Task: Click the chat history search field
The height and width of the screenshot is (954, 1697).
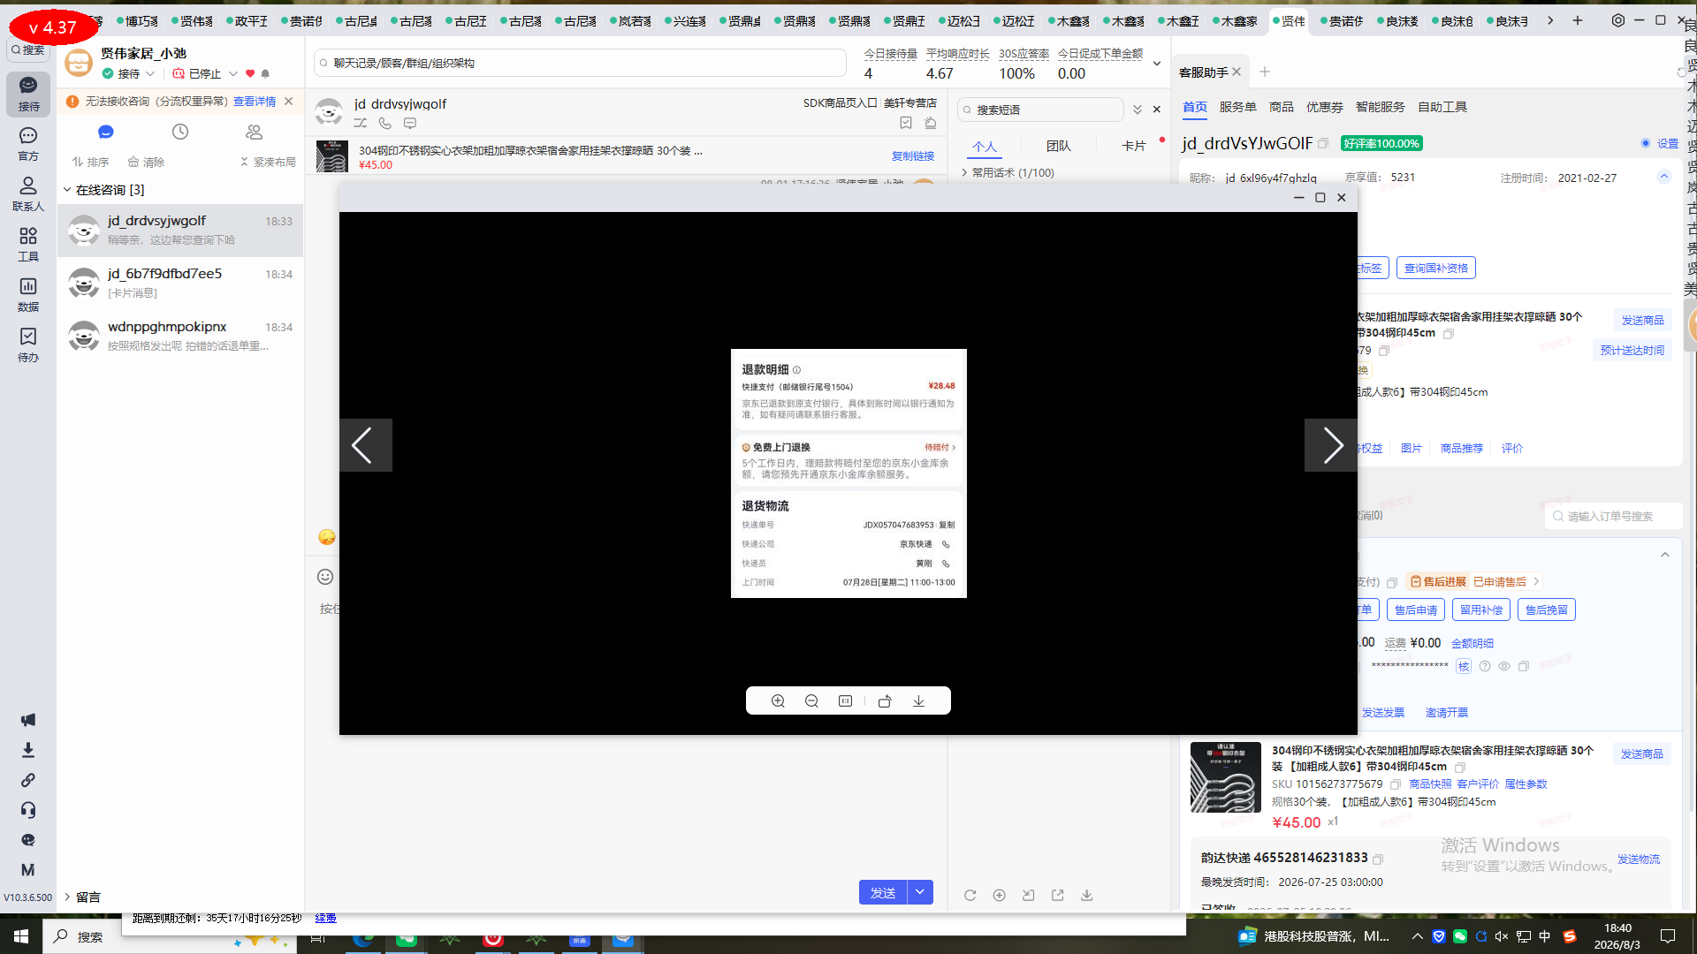Action: click(580, 63)
